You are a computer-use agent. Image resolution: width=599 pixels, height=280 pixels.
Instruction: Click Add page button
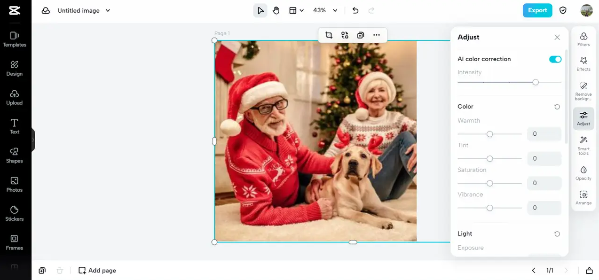[97, 271]
